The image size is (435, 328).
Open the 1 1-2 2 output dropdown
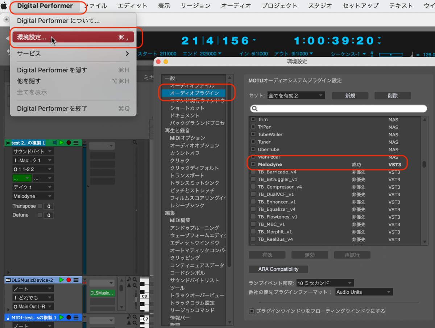(33, 169)
